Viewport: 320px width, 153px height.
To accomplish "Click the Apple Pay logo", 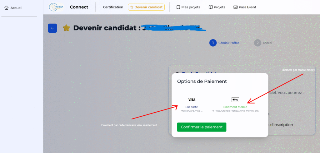I will coord(235,100).
